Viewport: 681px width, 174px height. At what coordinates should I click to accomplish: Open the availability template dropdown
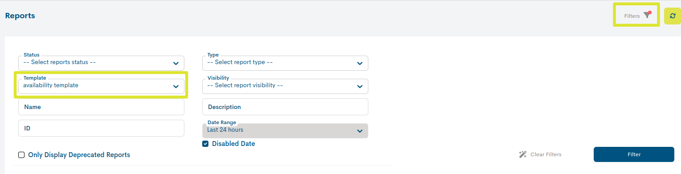101,86
